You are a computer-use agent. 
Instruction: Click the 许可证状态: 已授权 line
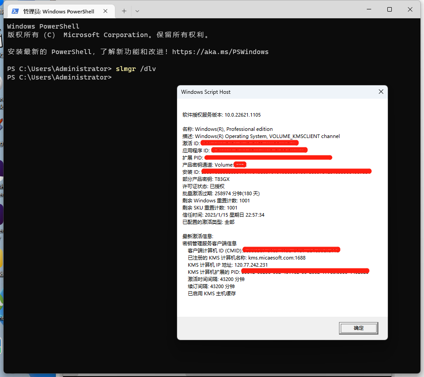click(x=204, y=186)
